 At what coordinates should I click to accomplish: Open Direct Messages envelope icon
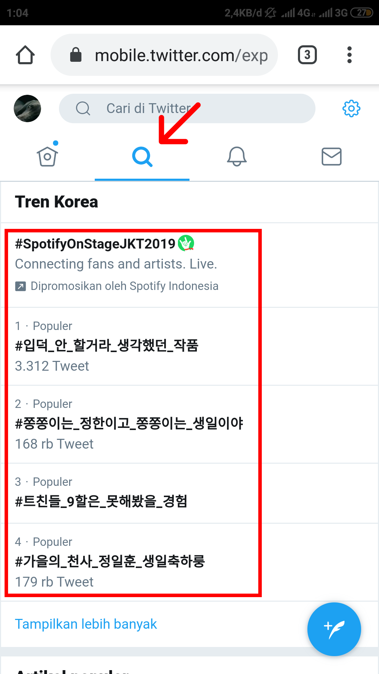click(331, 156)
